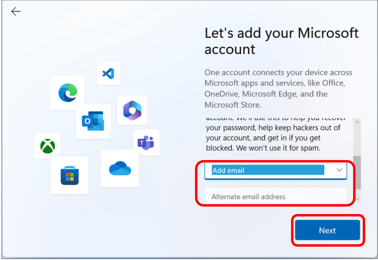Image resolution: width=378 pixels, height=260 pixels.
Task: Click the Microsoft Store icon tile
Action: [x=70, y=175]
